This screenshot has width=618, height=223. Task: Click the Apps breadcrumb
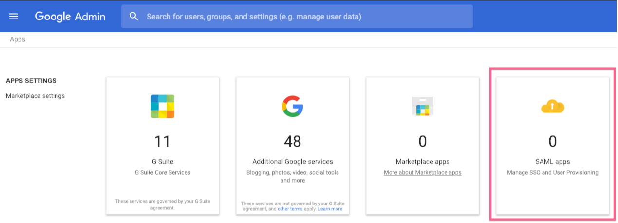point(18,39)
